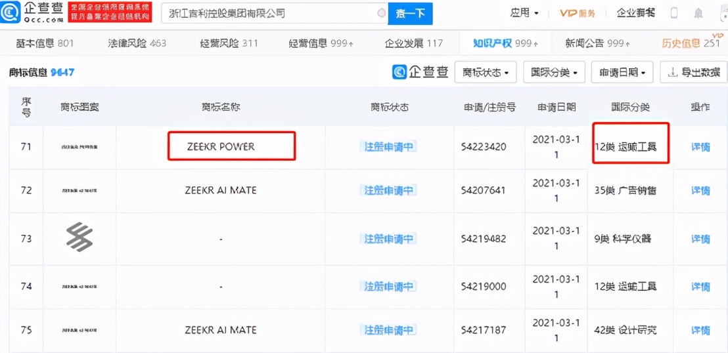Click the 商标名称 column header
The image size is (728, 353).
click(221, 107)
